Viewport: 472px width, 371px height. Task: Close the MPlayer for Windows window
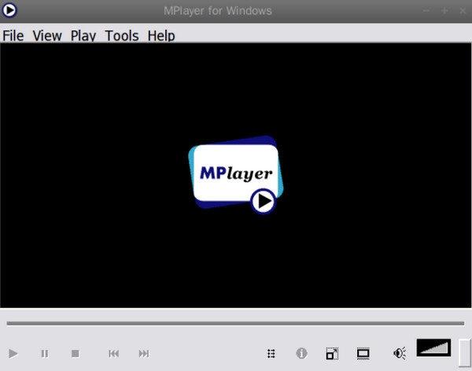463,11
